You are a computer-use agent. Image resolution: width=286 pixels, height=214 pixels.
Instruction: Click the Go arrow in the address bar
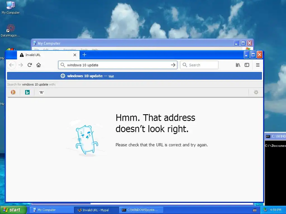pos(173,65)
